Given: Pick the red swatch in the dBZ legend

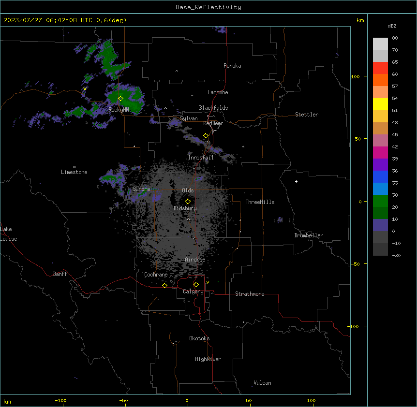Looking at the screenshot, I should point(380,68).
